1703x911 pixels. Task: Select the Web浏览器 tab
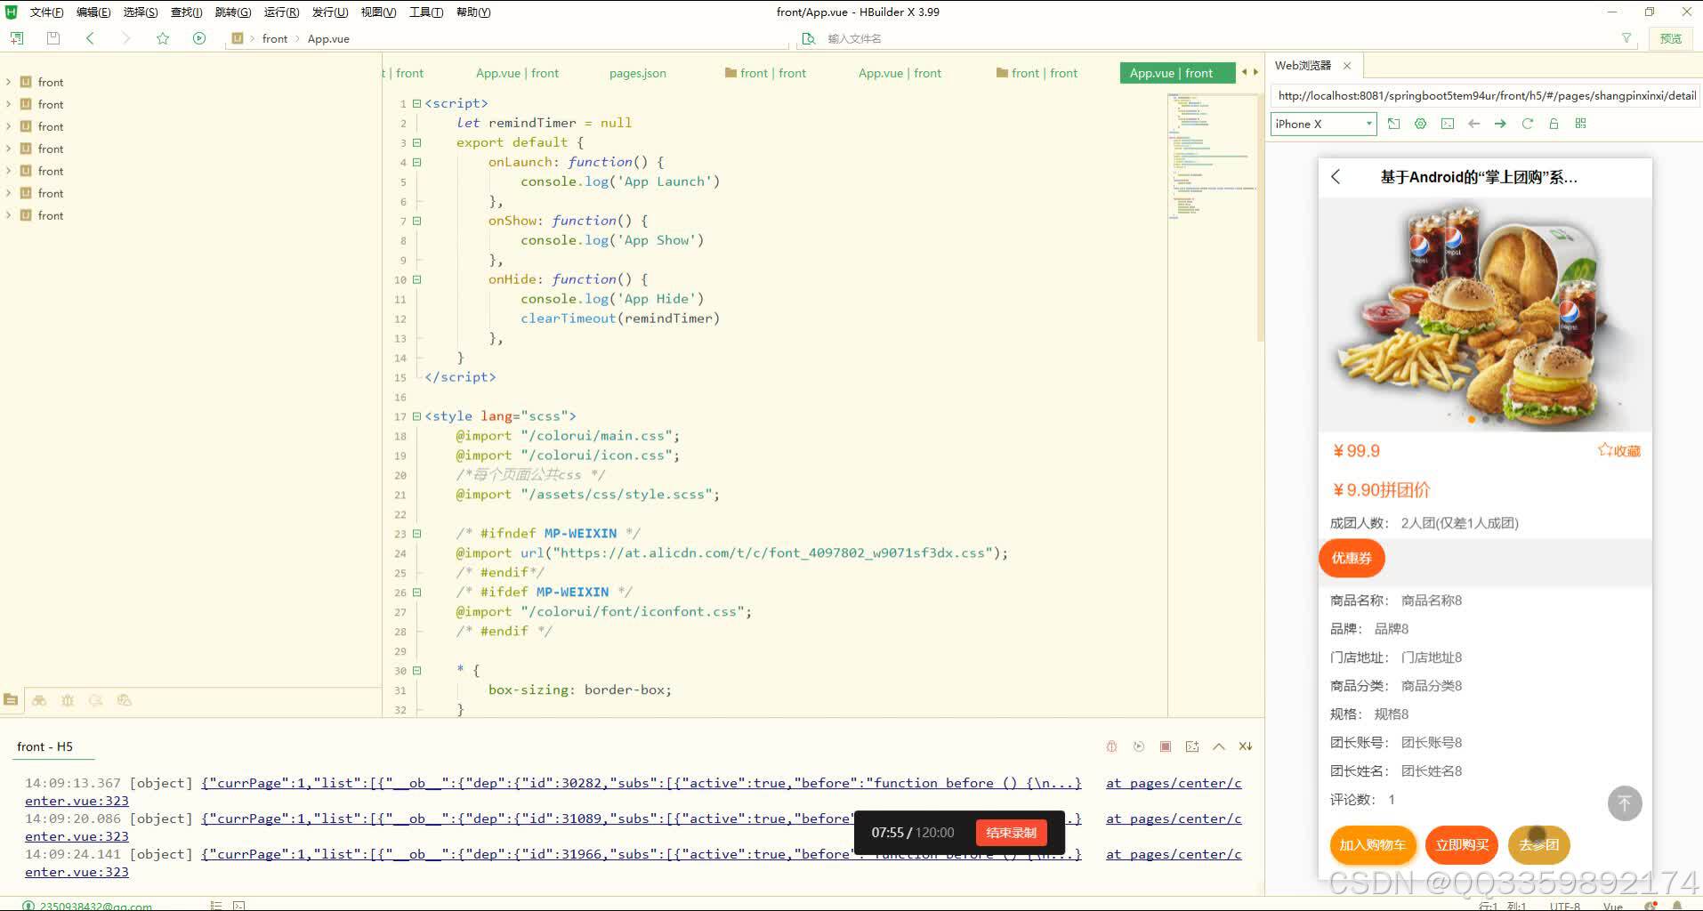(x=1303, y=65)
